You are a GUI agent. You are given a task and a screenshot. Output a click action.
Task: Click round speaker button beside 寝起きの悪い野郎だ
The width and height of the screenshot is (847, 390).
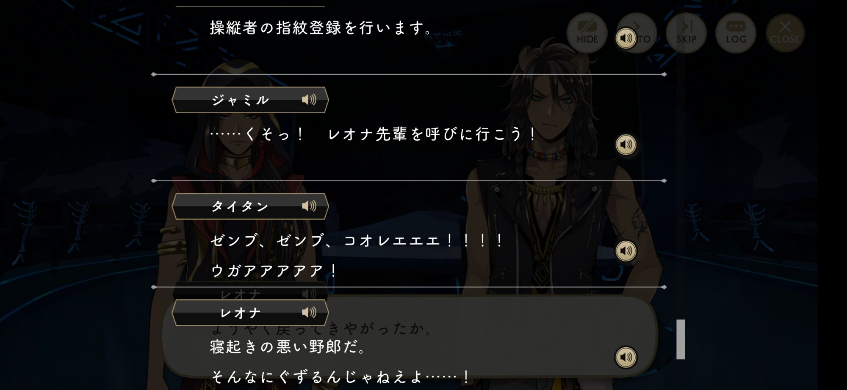click(626, 357)
